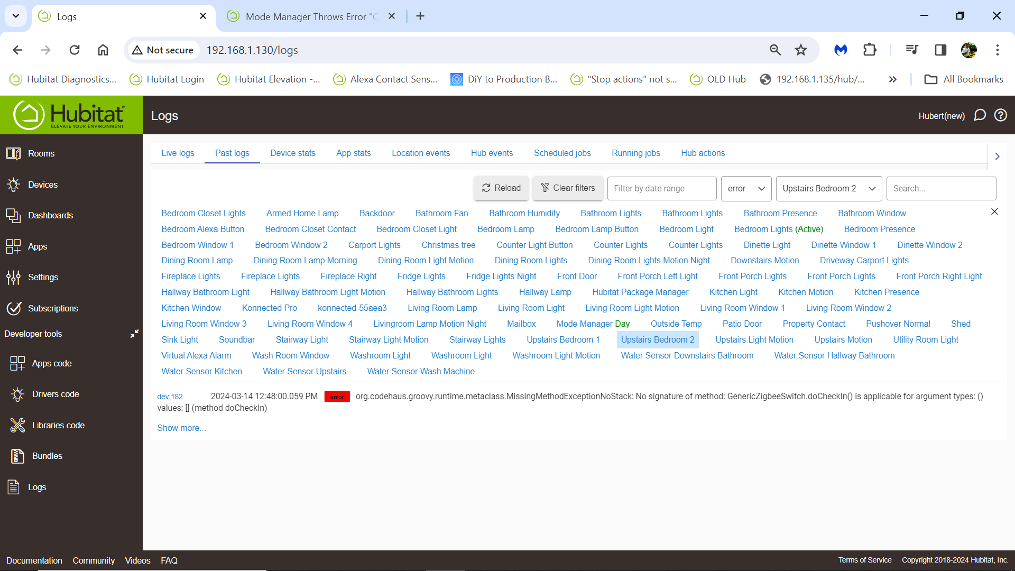The height and width of the screenshot is (571, 1015).
Task: Open the Hub actions tab
Action: pos(703,153)
